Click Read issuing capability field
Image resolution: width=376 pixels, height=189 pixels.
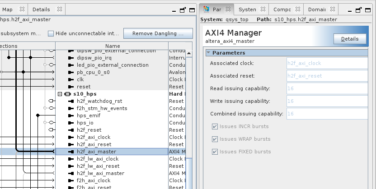pos(326,88)
